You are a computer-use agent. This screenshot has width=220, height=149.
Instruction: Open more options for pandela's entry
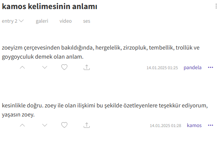[x=211, y=67]
